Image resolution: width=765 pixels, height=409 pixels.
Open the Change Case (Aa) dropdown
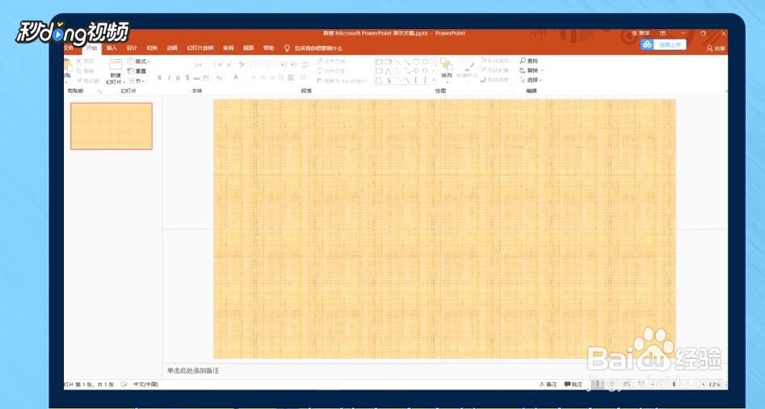pyautogui.click(x=220, y=78)
